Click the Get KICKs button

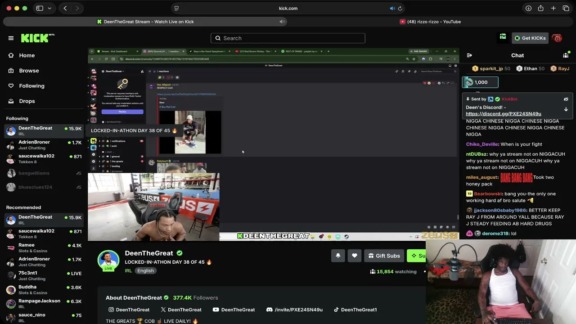530,38
